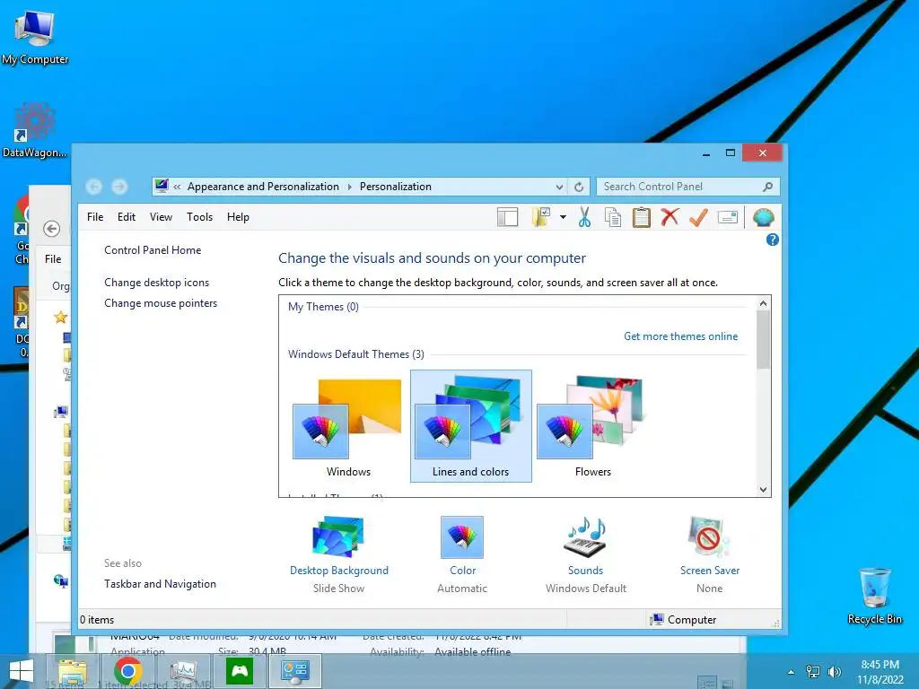Image resolution: width=919 pixels, height=689 pixels.
Task: Click the seashell toolbar icon
Action: point(763,217)
